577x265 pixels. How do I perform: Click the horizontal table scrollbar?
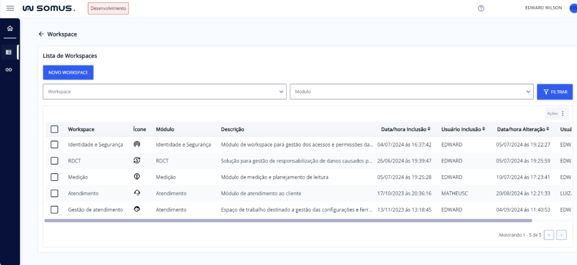pos(288,220)
